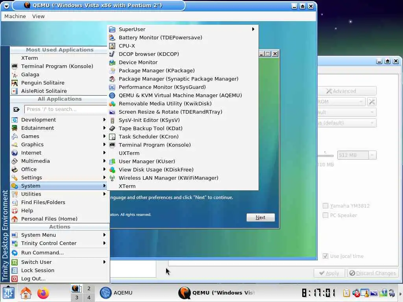Expand the Edutainment category
This screenshot has height=302, width=403.
[x=59, y=128]
